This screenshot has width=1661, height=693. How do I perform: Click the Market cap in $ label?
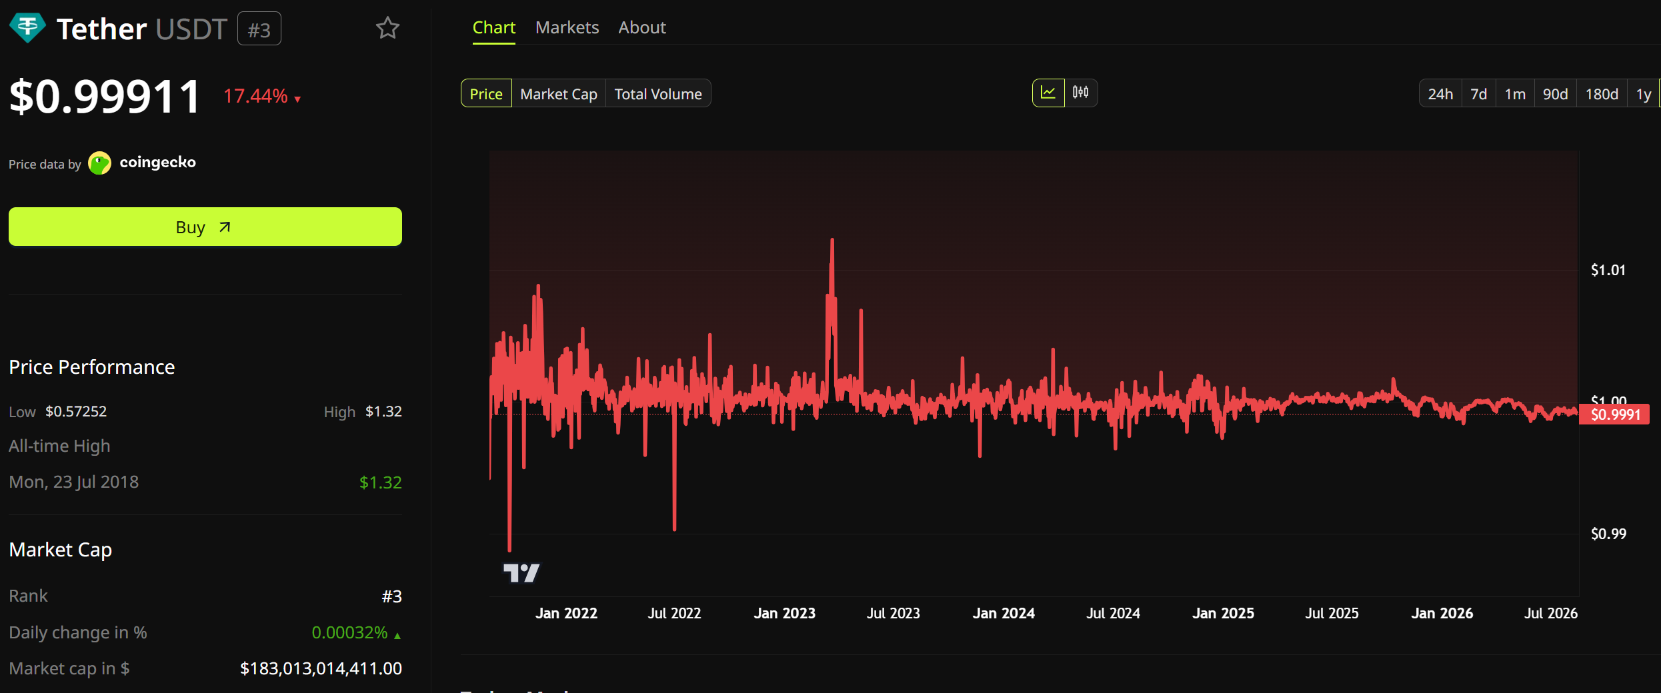69,668
